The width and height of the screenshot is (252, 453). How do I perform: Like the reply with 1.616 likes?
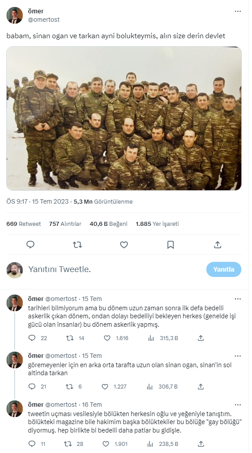[107, 338]
